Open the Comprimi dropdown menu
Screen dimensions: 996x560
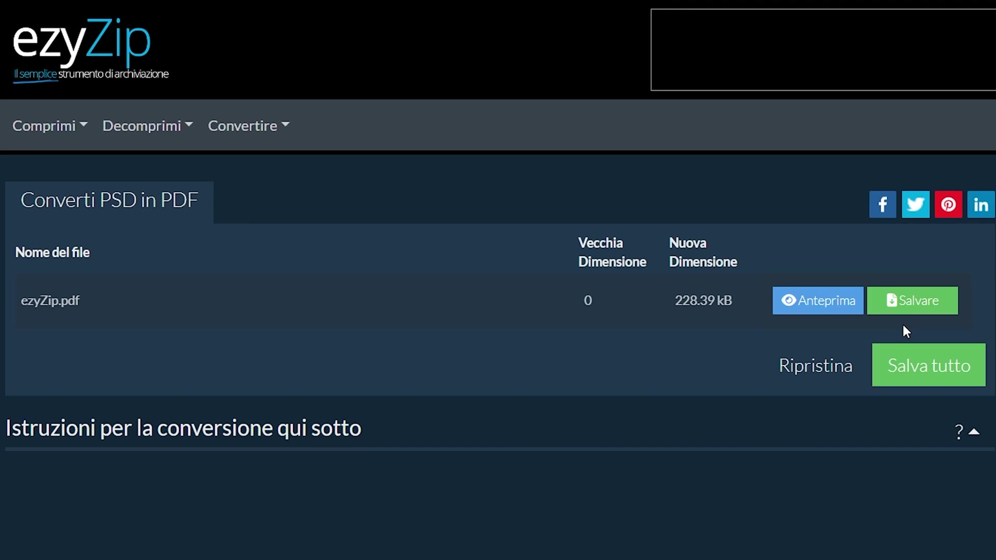tap(50, 125)
